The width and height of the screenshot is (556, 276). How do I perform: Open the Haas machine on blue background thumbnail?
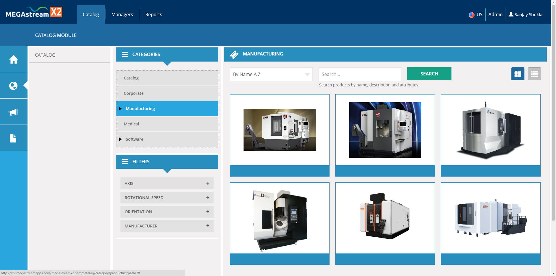click(x=385, y=130)
